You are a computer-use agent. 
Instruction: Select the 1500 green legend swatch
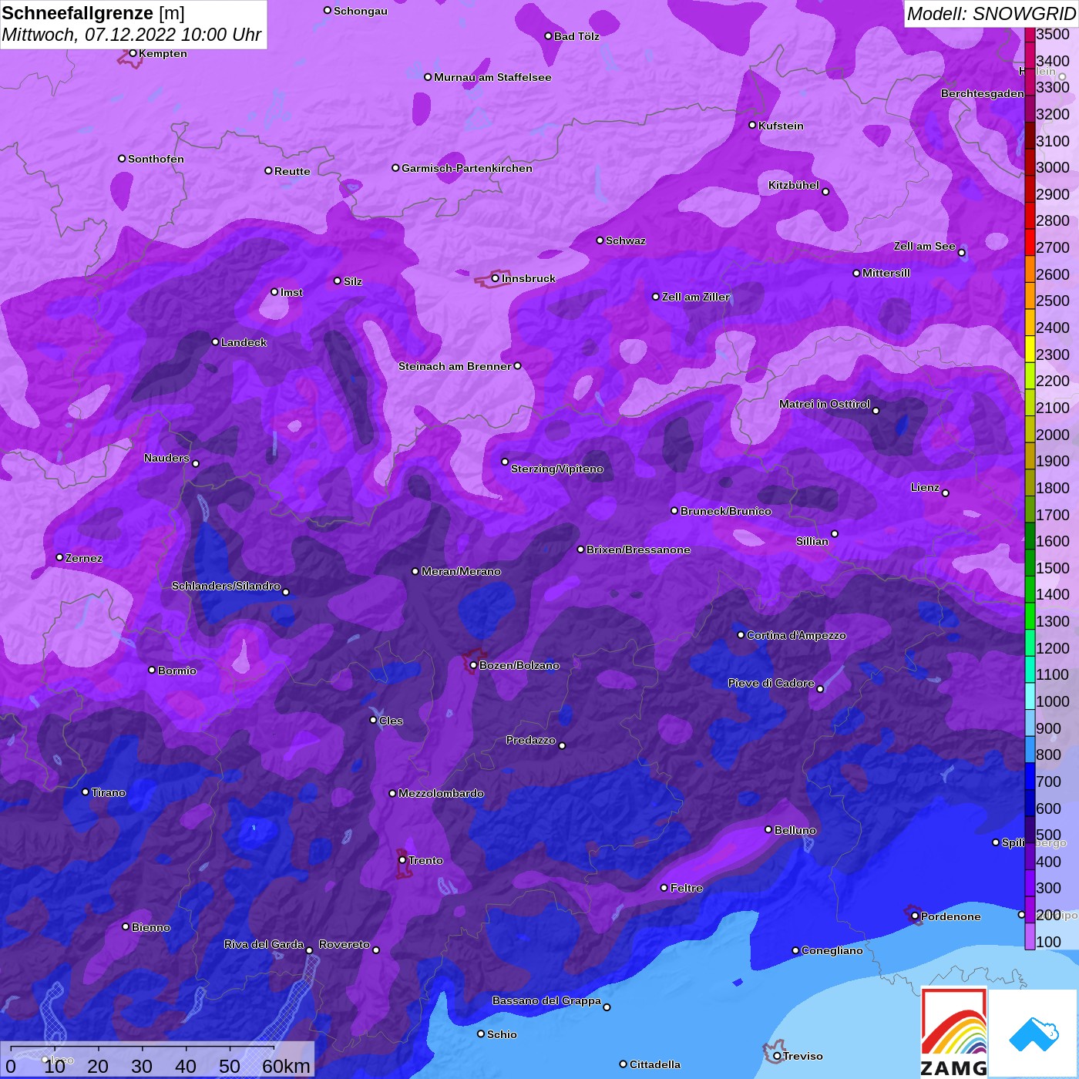click(1030, 562)
